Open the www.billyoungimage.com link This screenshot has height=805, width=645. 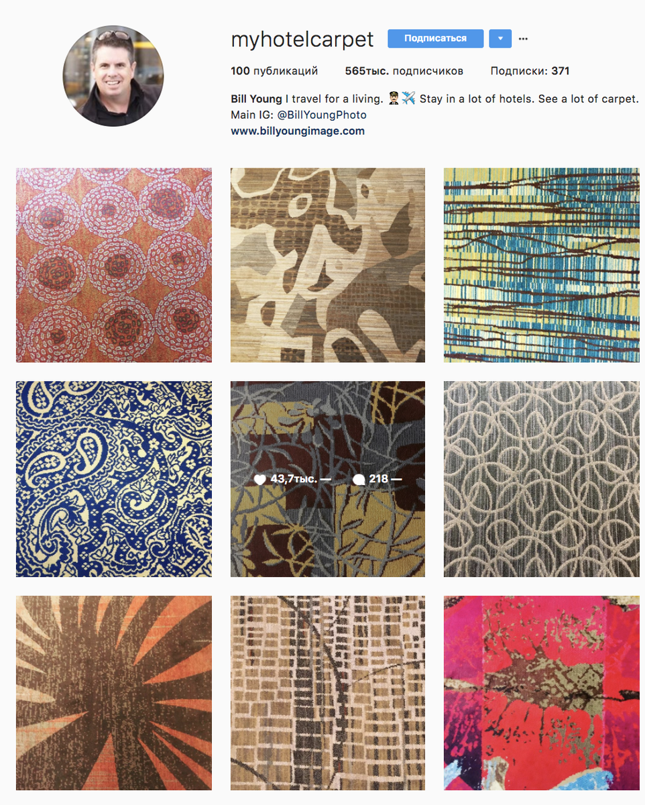point(298,131)
